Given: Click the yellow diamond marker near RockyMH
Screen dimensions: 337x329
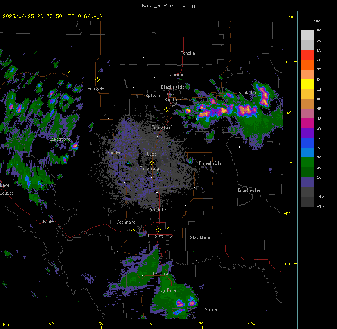Looking at the screenshot, I should click(x=97, y=79).
